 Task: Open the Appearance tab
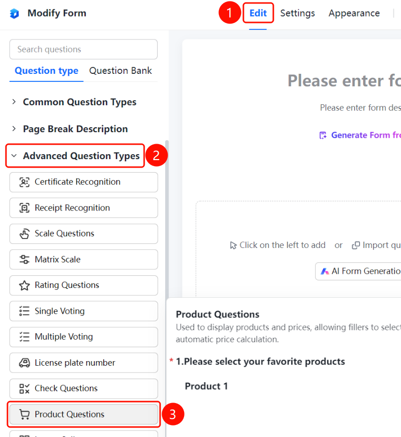click(354, 13)
